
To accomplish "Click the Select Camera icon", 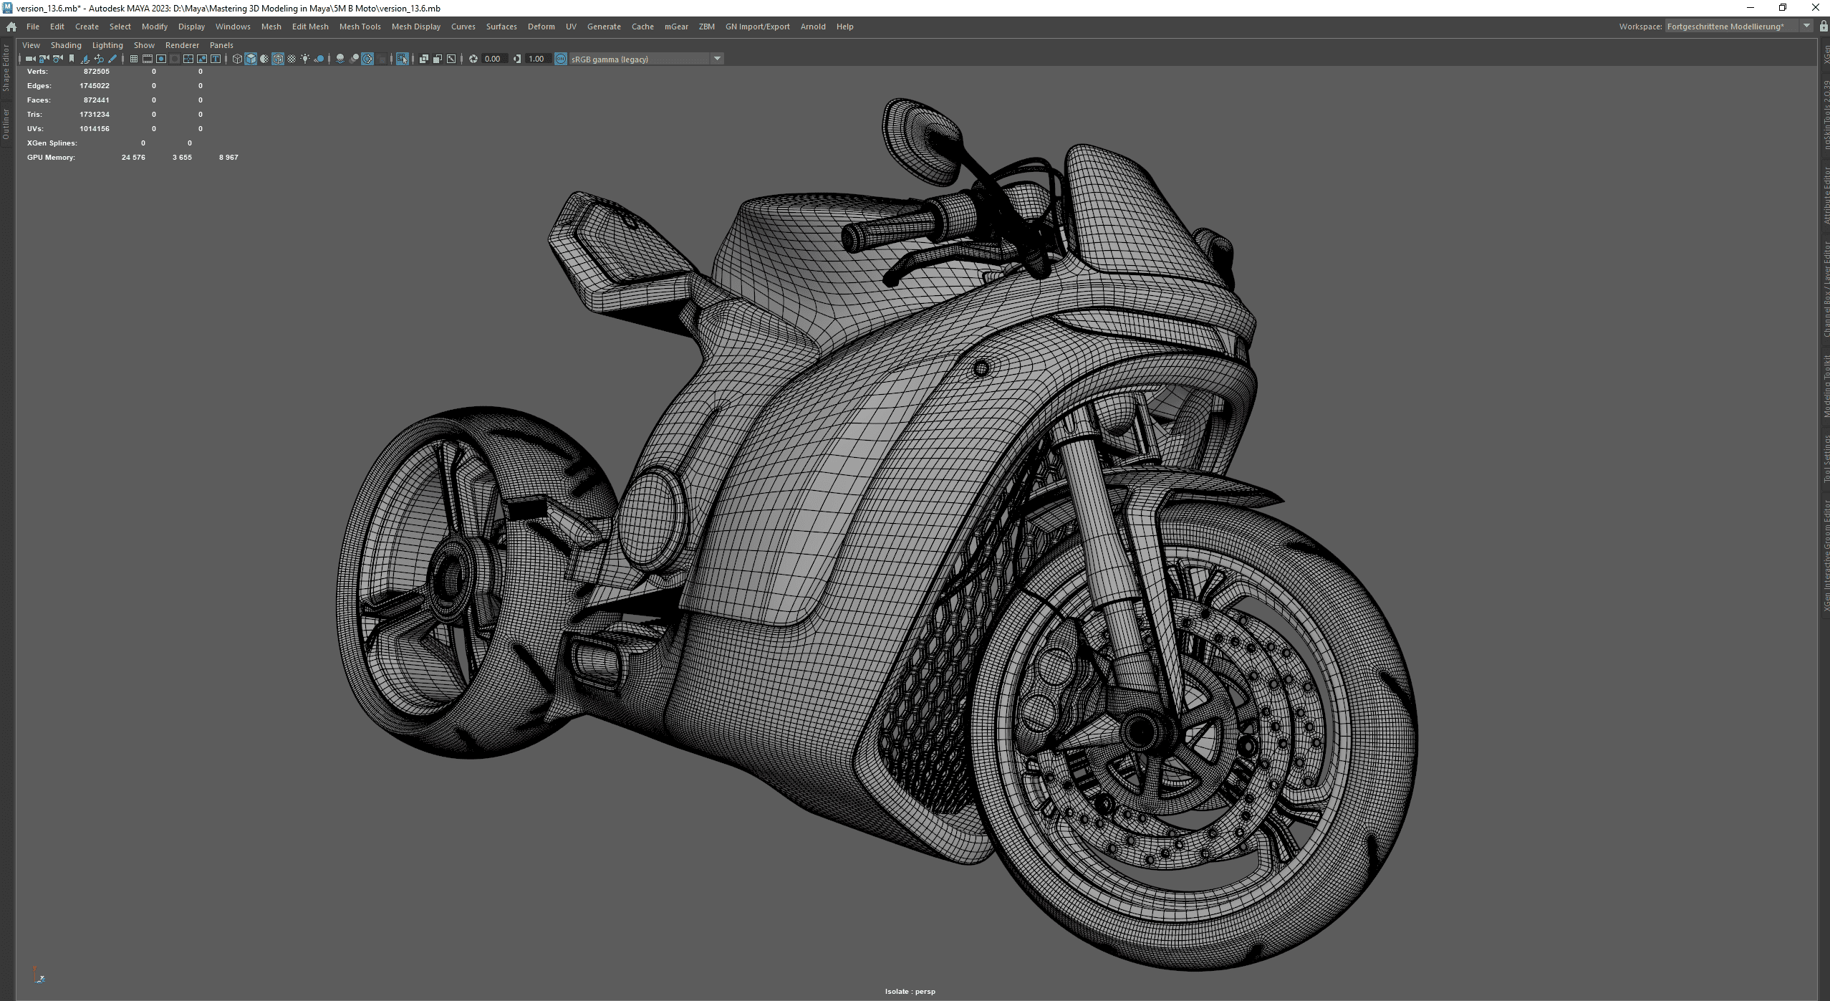I will coord(30,59).
